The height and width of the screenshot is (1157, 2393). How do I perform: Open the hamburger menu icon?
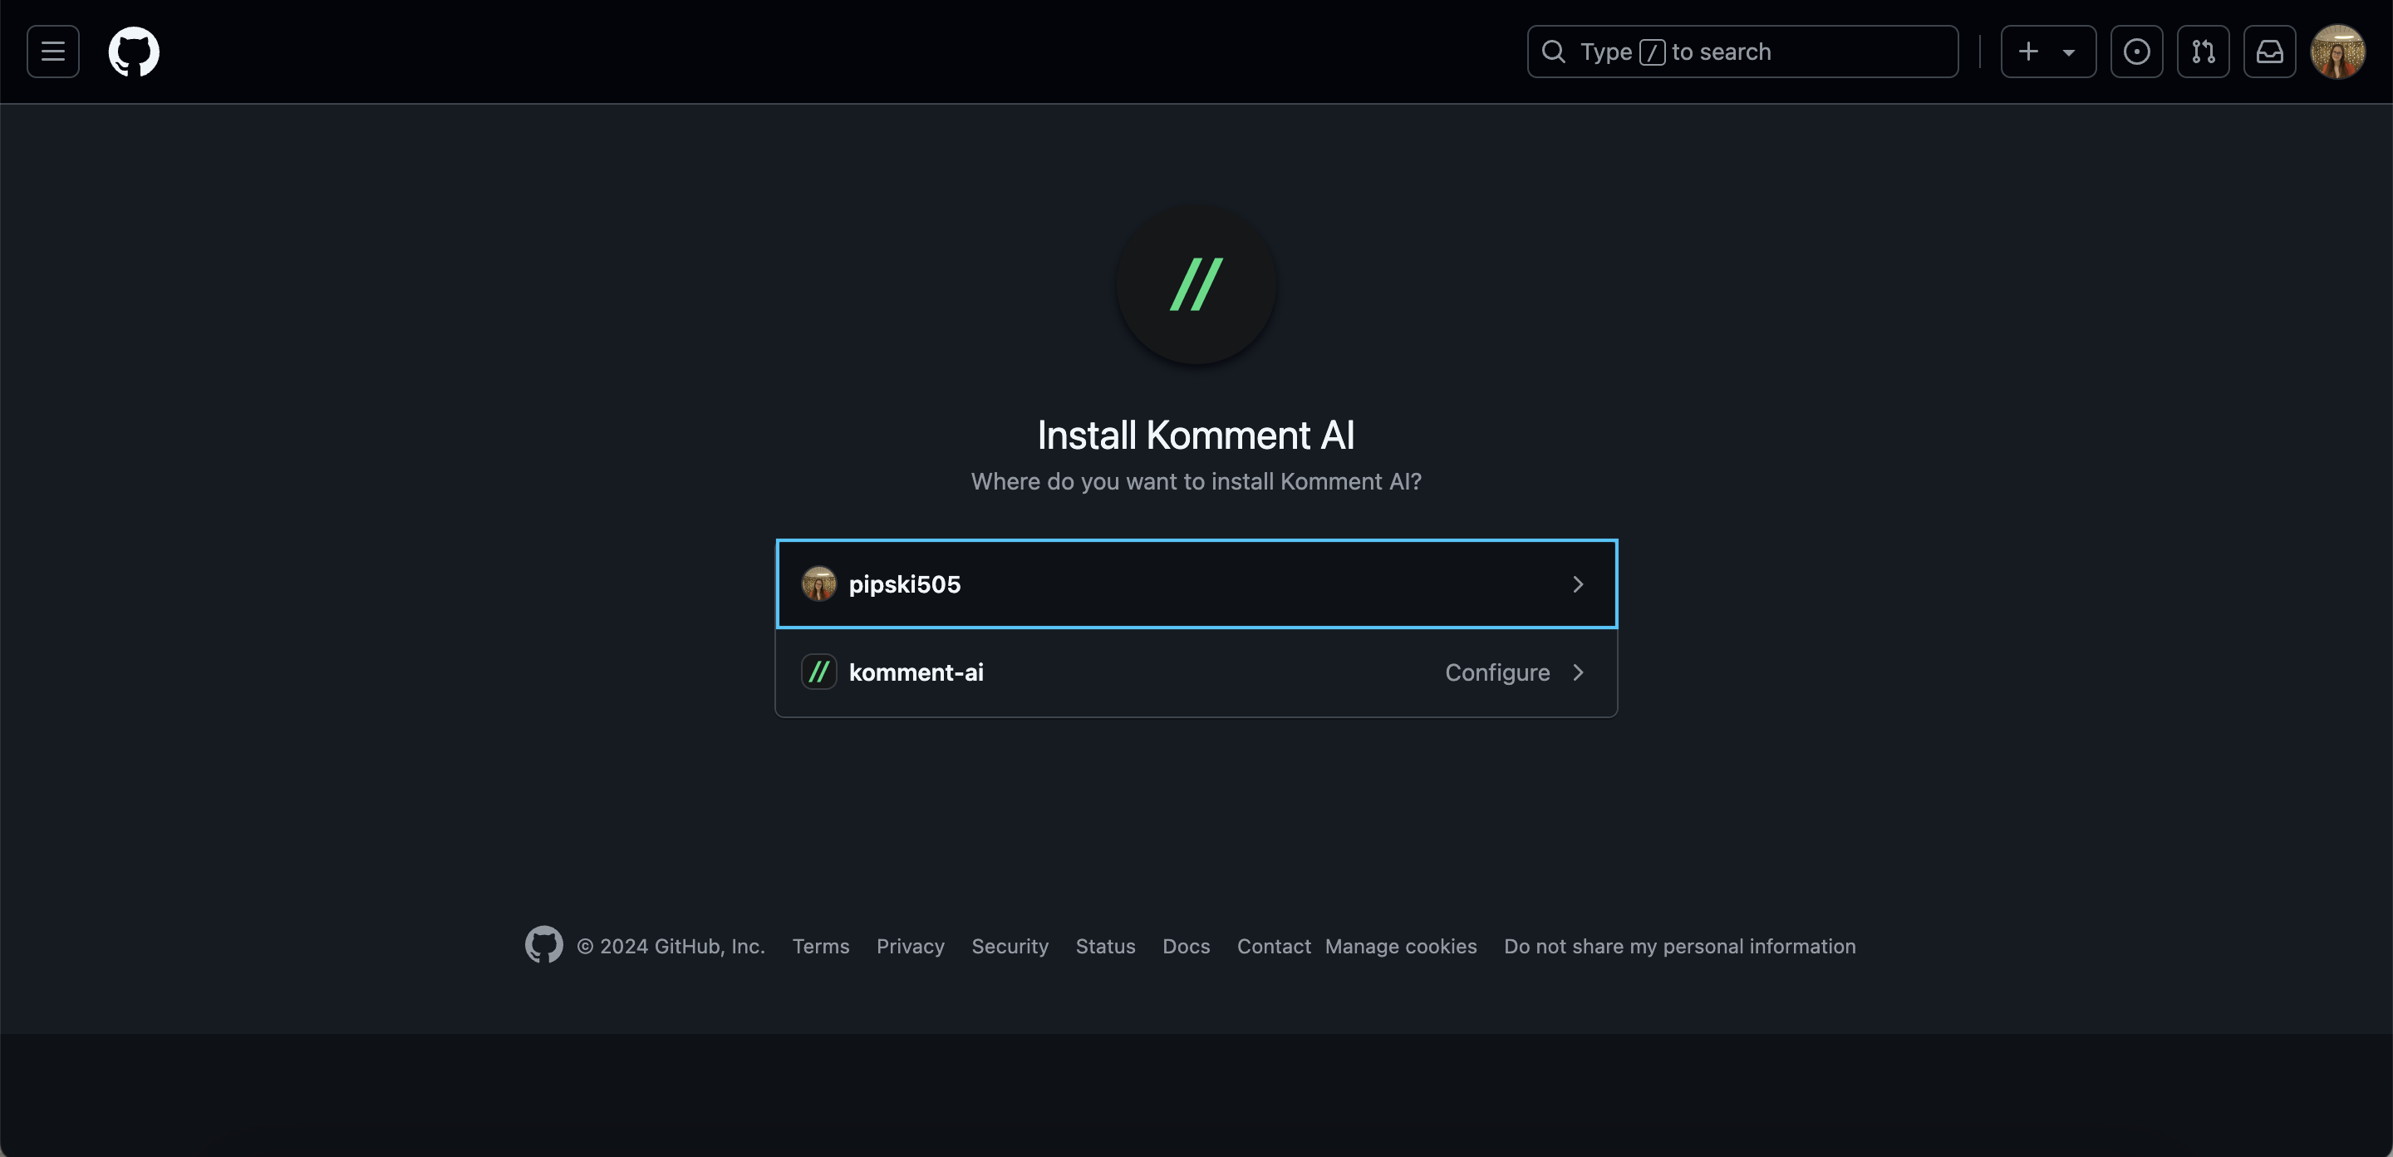(x=53, y=49)
